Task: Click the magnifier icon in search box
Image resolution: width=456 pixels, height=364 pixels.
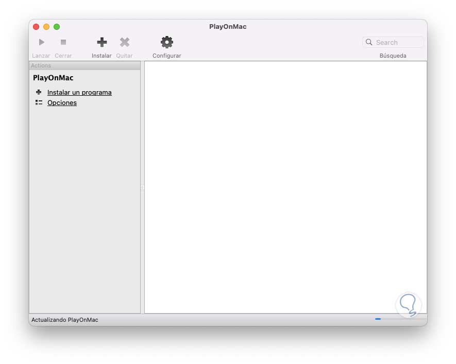Action: (369, 42)
